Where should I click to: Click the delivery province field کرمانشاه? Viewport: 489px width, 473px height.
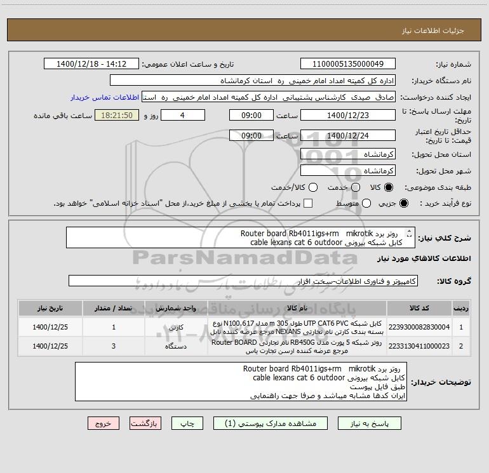(348, 154)
